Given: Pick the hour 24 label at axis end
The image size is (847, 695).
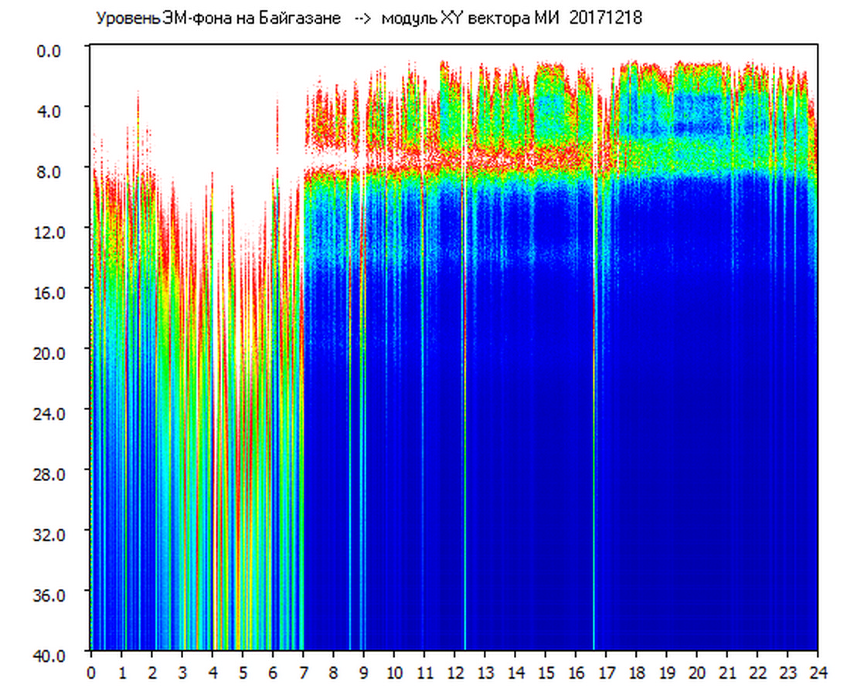Looking at the screenshot, I should (818, 672).
